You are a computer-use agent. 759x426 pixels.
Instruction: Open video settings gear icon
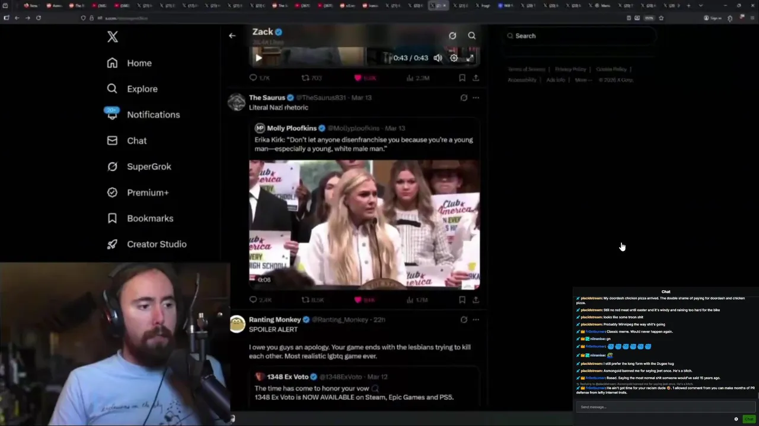point(454,58)
